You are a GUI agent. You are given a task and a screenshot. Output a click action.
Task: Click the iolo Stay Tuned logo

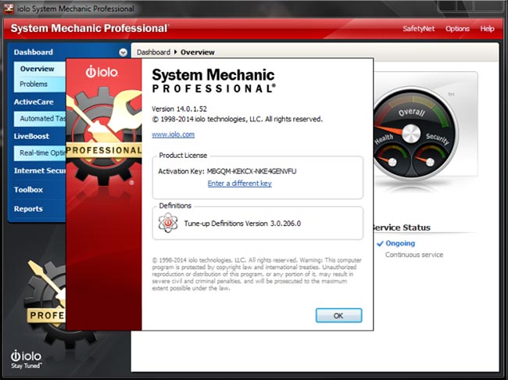[x=26, y=357]
